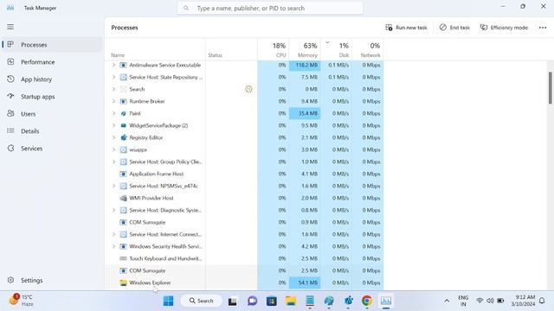554x311 pixels.
Task: Select the Registry Editor process icon
Action: coord(123,137)
